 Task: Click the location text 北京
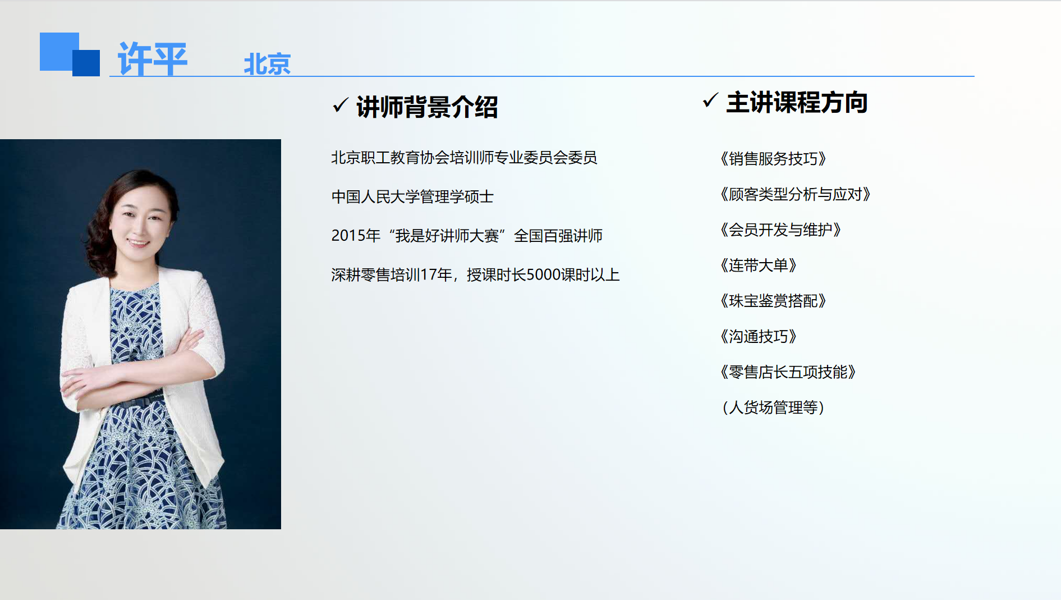coord(267,64)
